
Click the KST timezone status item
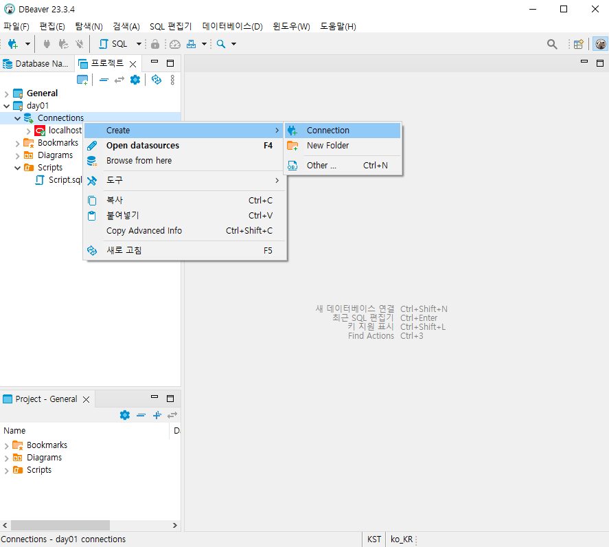[374, 539]
